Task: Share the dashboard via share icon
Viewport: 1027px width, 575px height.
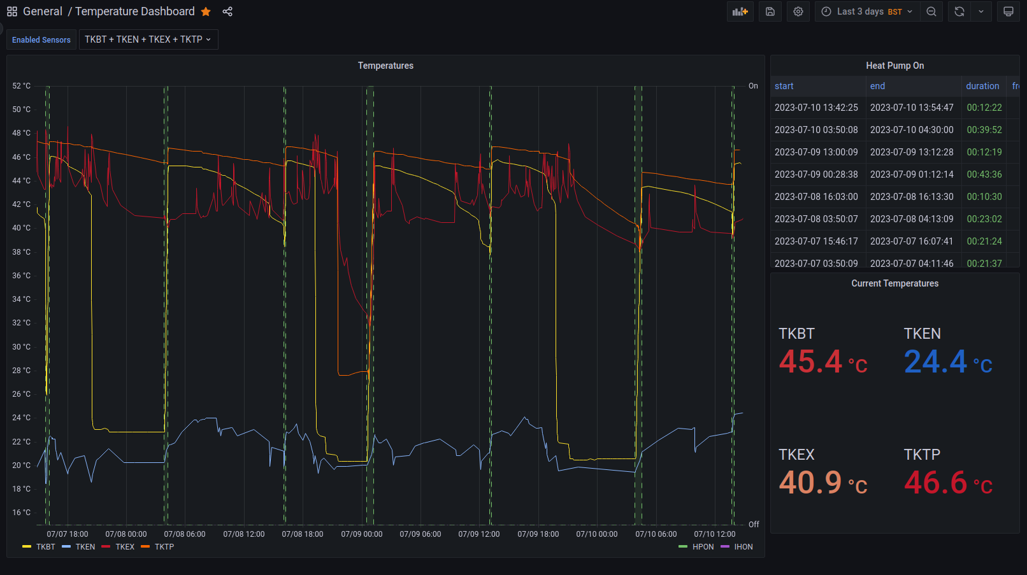Action: point(227,11)
